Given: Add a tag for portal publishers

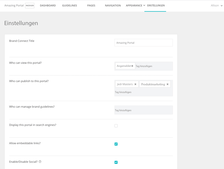Looking at the screenshot, I should coord(143,92).
